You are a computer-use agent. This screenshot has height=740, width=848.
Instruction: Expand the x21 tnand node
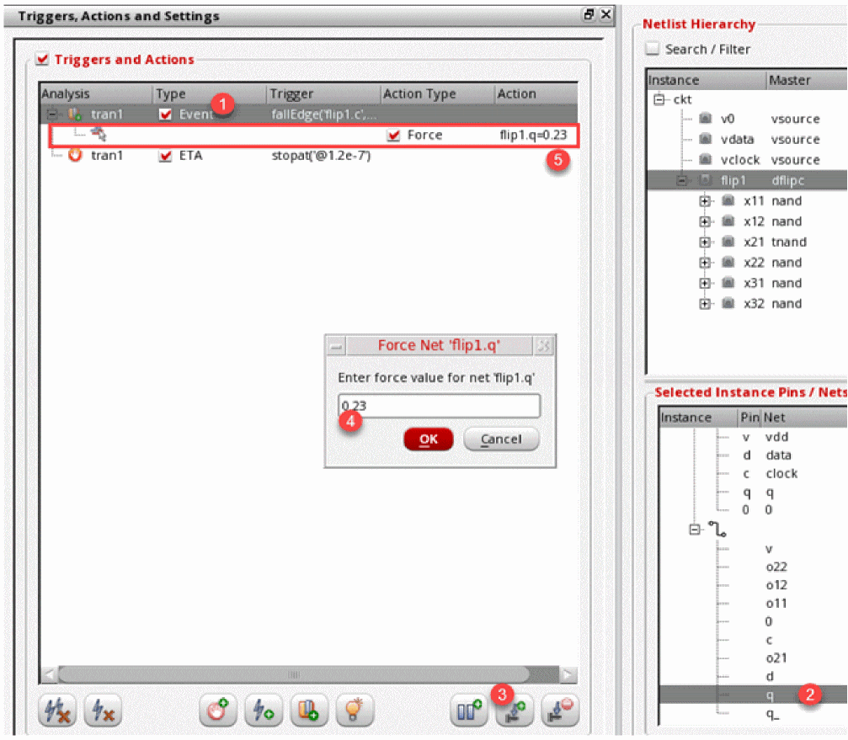704,242
